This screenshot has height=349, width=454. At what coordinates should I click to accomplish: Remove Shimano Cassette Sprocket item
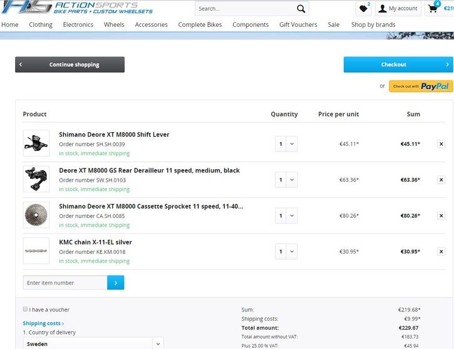pyautogui.click(x=441, y=216)
